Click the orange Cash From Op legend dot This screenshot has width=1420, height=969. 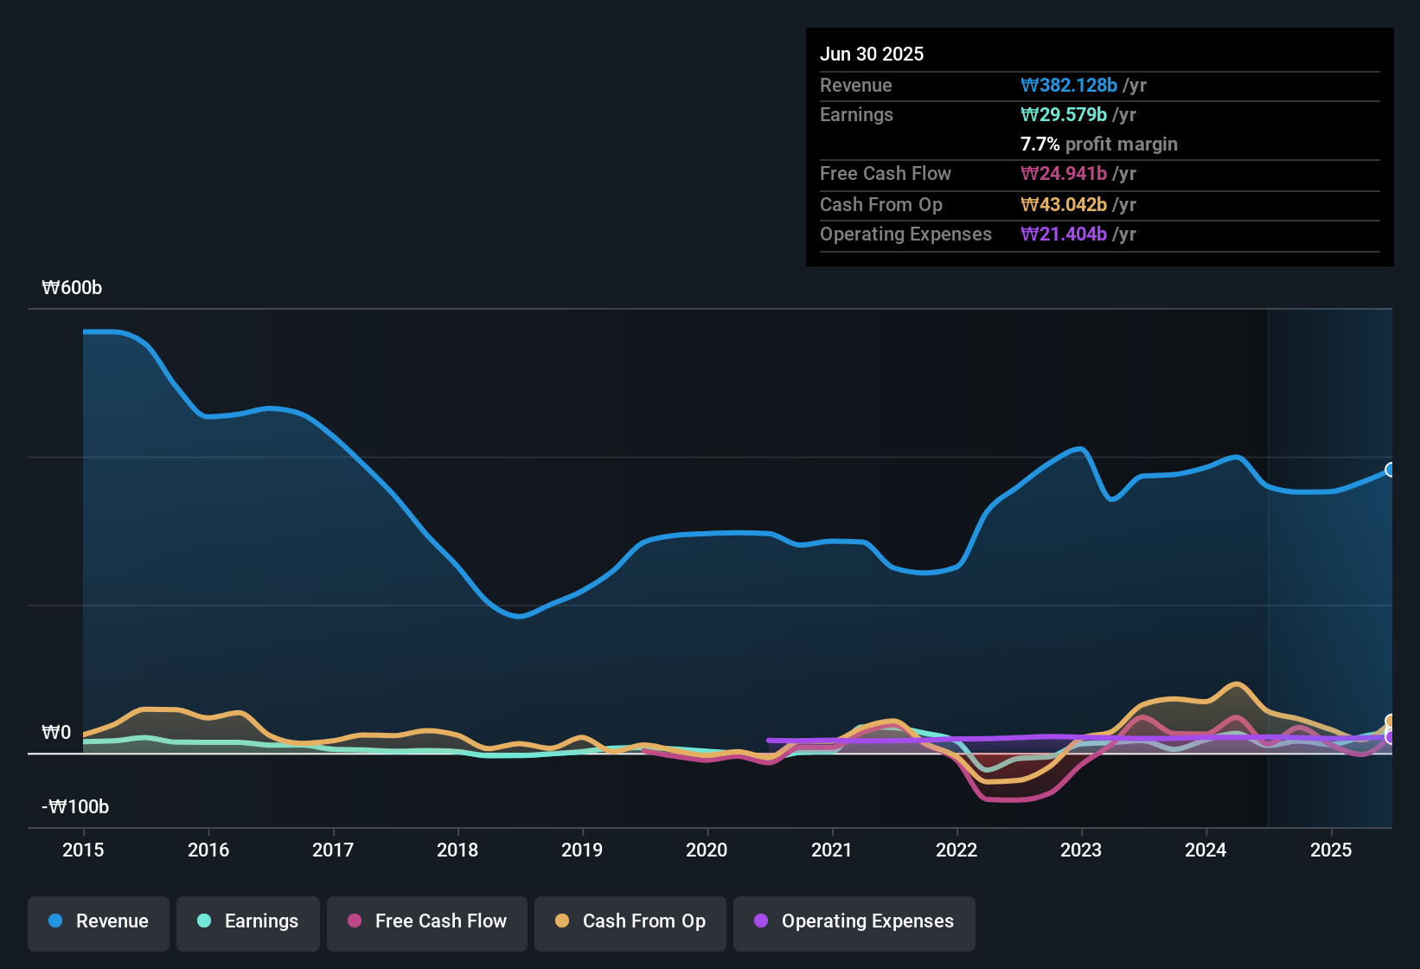[561, 921]
